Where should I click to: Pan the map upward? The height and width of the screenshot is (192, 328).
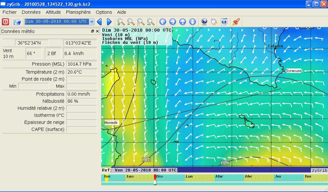[x=183, y=22]
